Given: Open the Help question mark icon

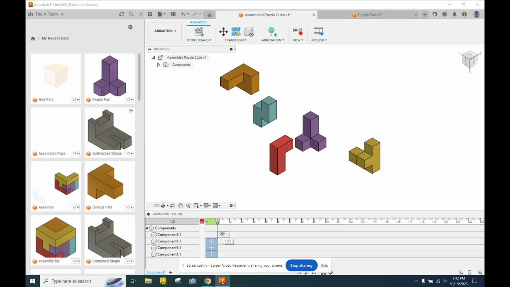Looking at the screenshot, I should pos(465,14).
